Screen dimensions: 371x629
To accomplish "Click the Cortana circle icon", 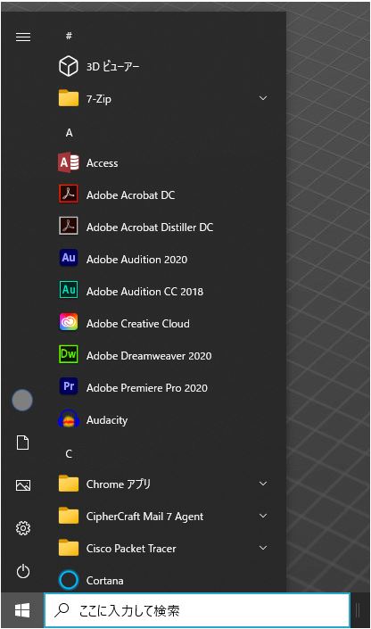I will (x=68, y=580).
